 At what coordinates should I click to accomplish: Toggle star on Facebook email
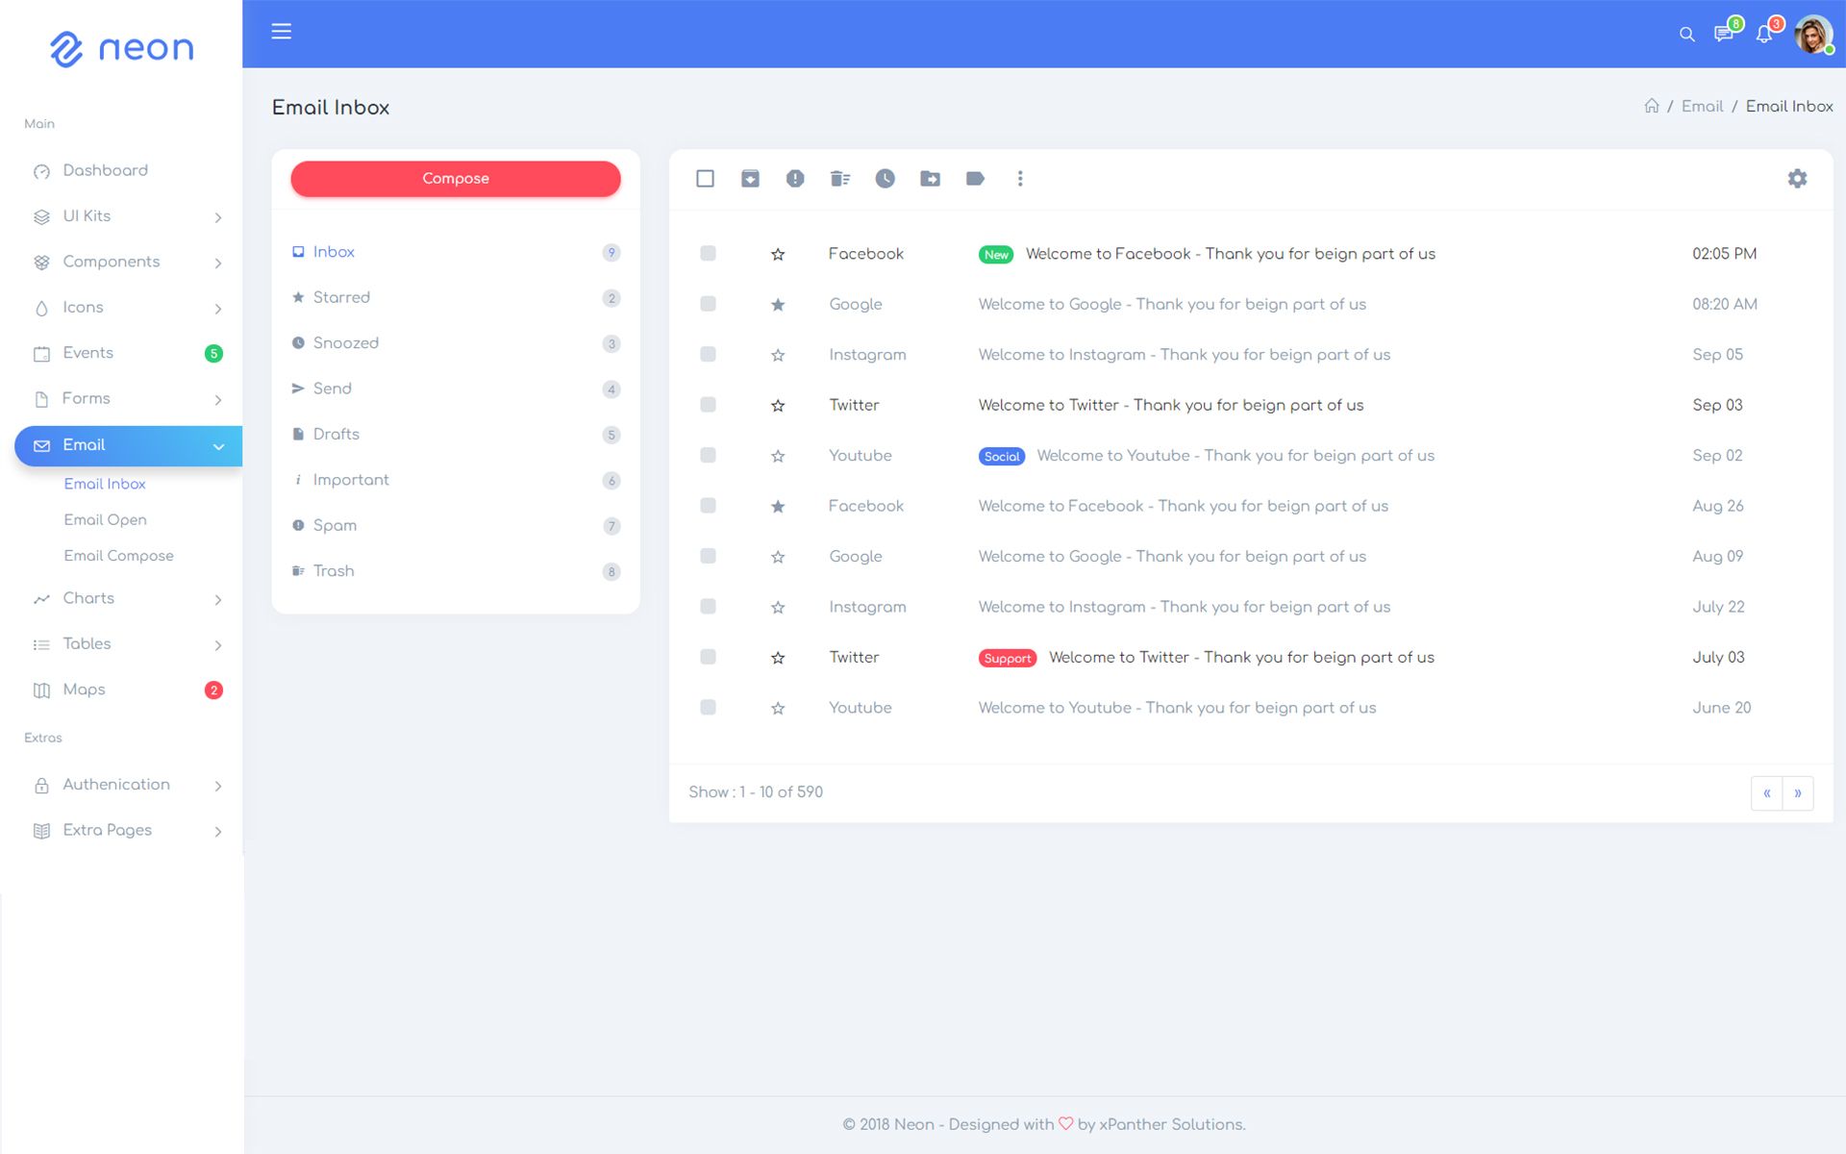(778, 254)
